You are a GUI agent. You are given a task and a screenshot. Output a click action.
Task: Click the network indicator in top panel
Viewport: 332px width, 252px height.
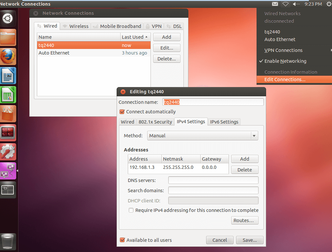[286, 4]
